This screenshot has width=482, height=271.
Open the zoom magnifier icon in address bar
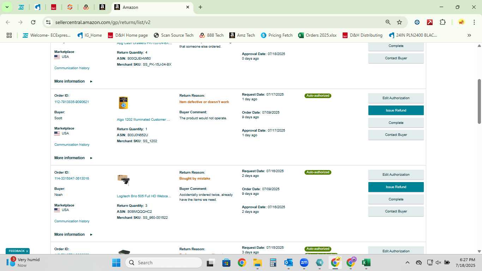[x=388, y=22]
